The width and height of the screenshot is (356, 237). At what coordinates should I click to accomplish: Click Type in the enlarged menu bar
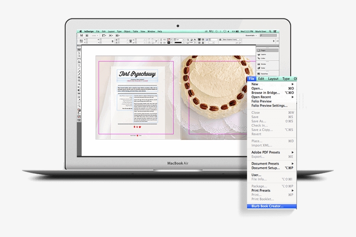click(286, 78)
